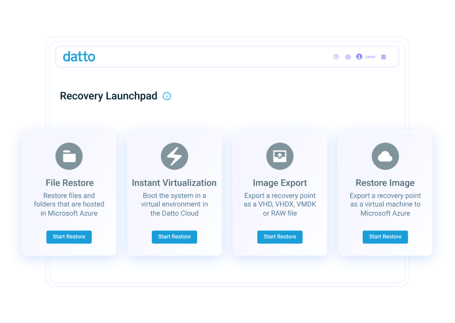Select the Restore Image title
The height and width of the screenshot is (323, 455).
pos(385,183)
